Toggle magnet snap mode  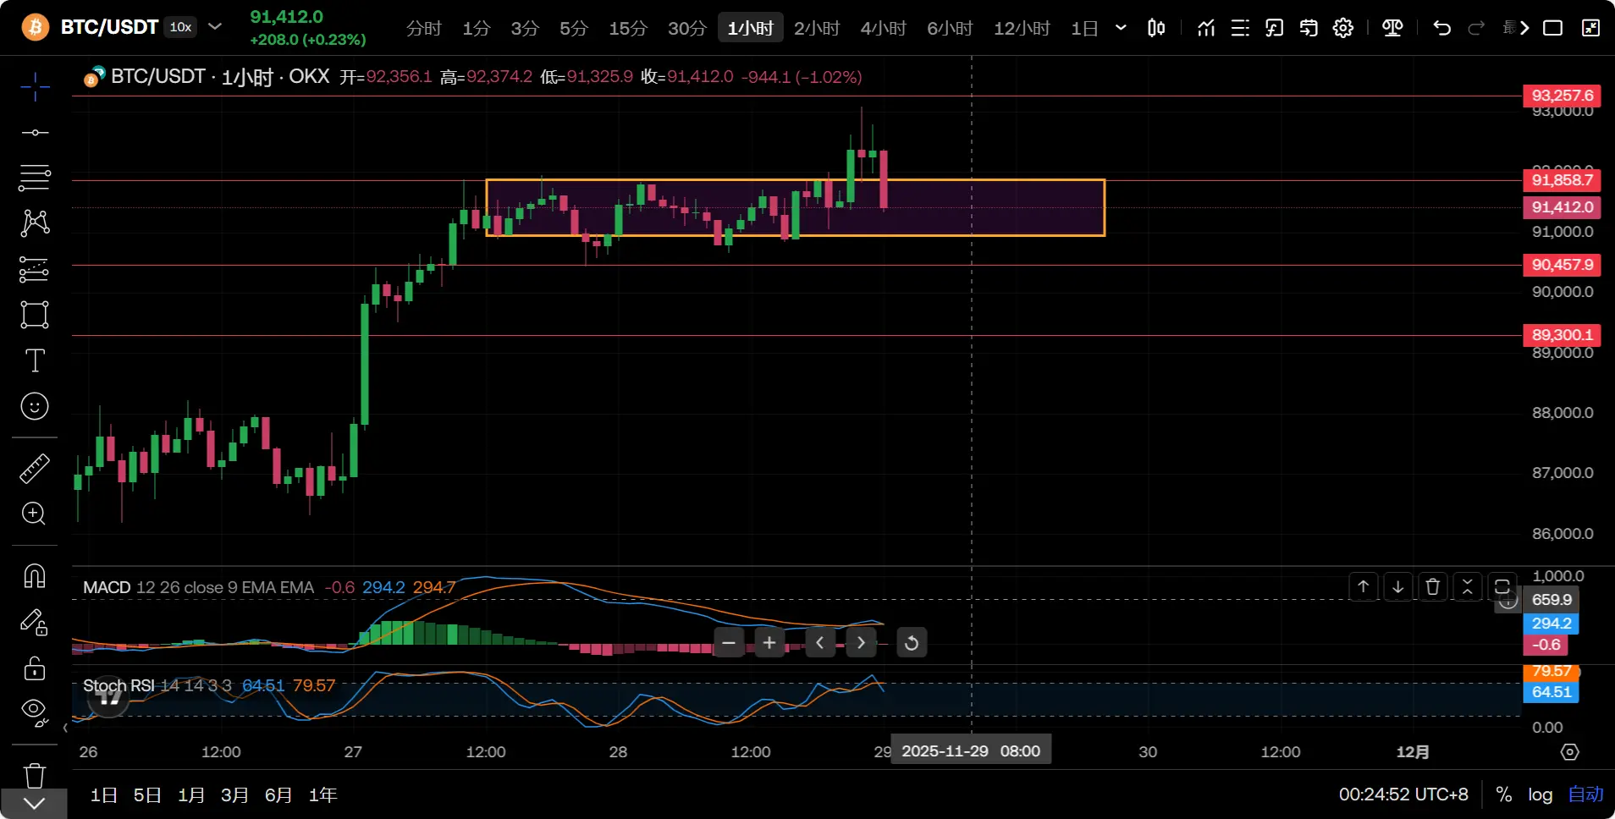click(35, 576)
